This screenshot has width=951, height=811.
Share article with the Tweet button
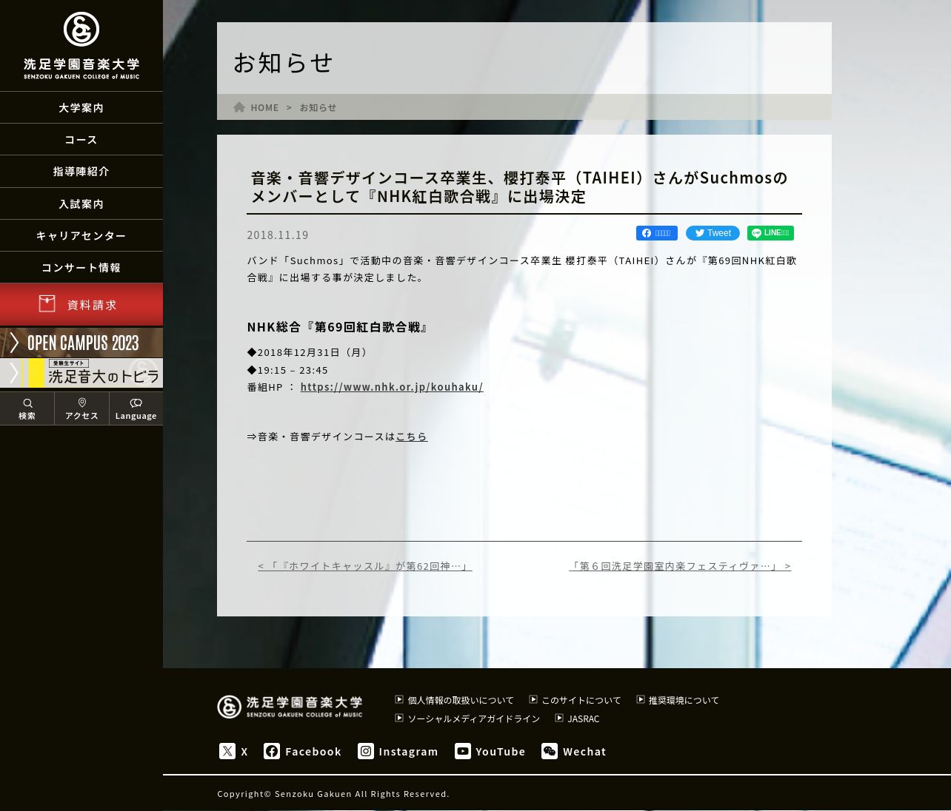713,233
